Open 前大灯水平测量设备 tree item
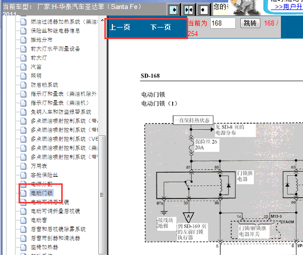This screenshot has width=303, height=255. 55,49
